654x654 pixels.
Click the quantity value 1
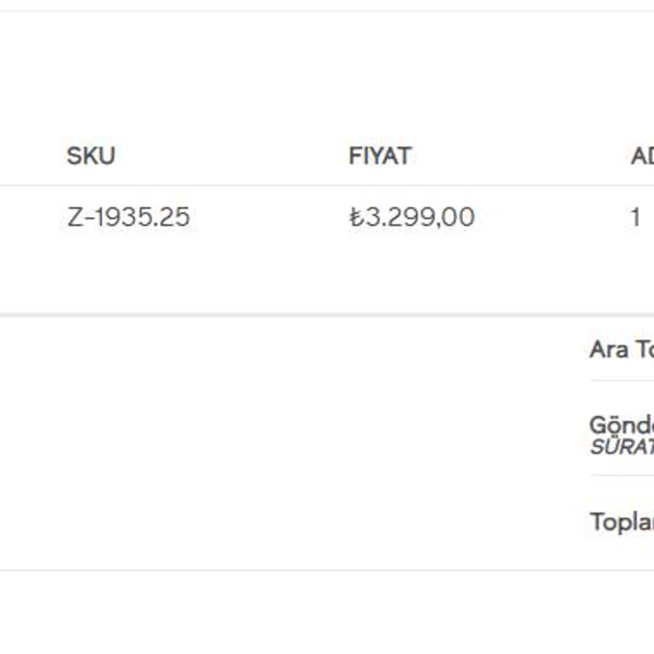click(x=635, y=217)
